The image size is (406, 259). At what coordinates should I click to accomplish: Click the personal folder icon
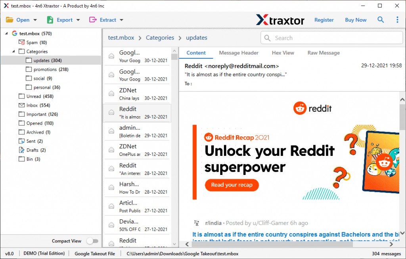point(29,87)
